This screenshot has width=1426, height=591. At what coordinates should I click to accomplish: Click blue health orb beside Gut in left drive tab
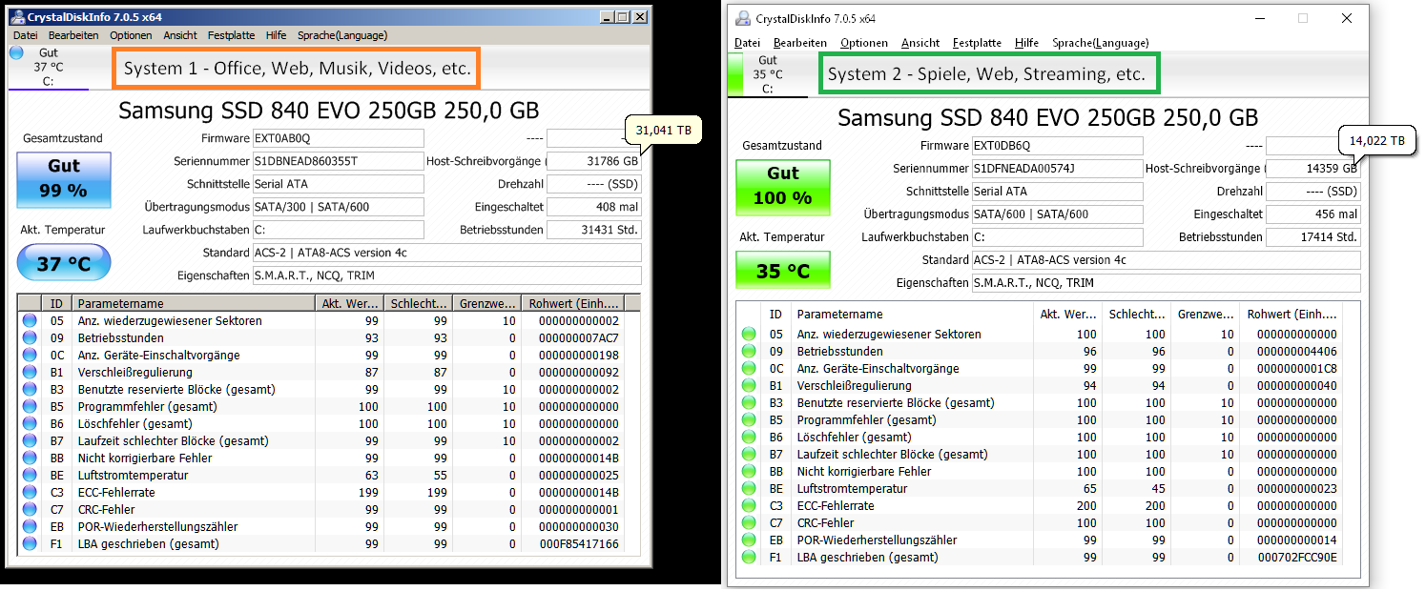[x=16, y=53]
